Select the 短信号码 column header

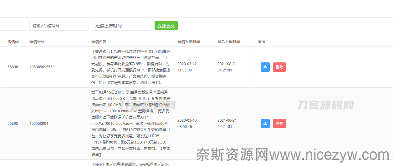click(x=37, y=42)
